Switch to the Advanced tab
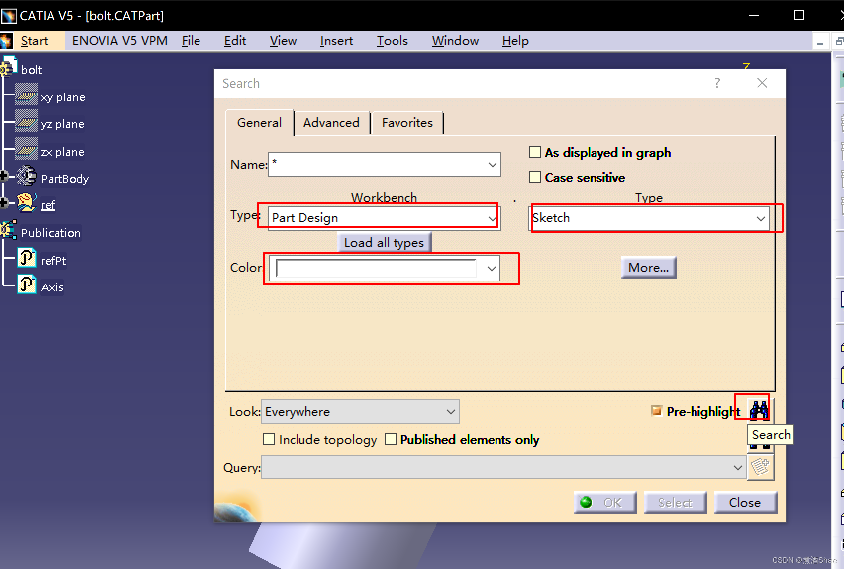The width and height of the screenshot is (844, 569). tap(332, 123)
